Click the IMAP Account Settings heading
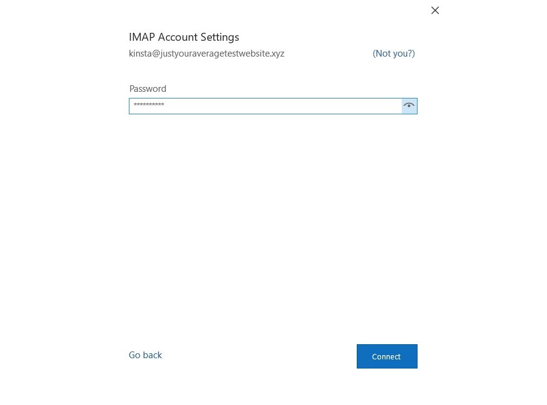The image size is (547, 405). pyautogui.click(x=184, y=37)
